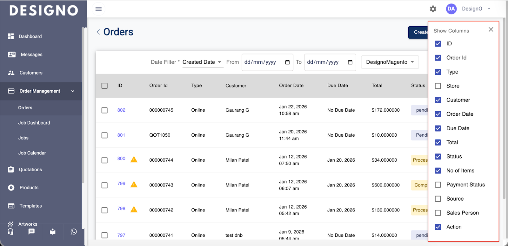Click the warning icon next to order 800
The image size is (508, 246).
(134, 159)
